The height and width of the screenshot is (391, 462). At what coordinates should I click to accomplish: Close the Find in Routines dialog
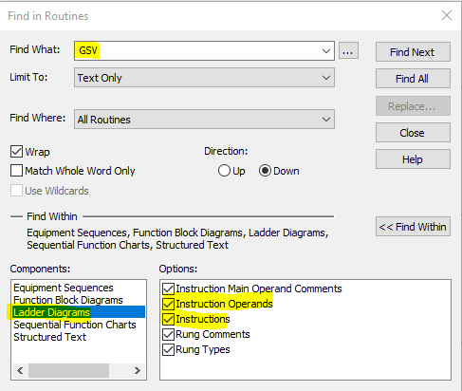(447, 15)
